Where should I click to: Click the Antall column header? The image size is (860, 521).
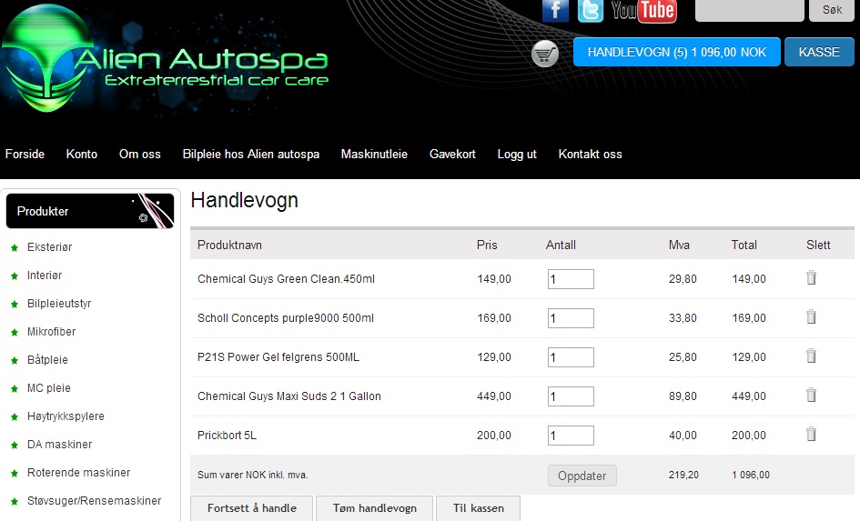click(x=561, y=245)
